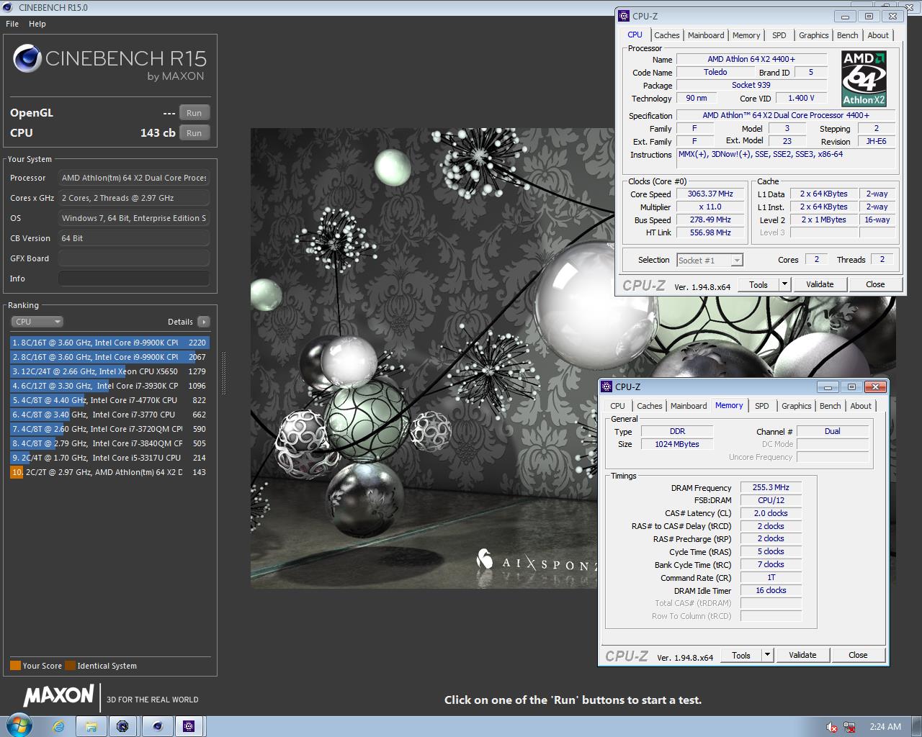This screenshot has width=922, height=737.
Task: Click the Cinebench title bar icon
Action: (x=8, y=7)
